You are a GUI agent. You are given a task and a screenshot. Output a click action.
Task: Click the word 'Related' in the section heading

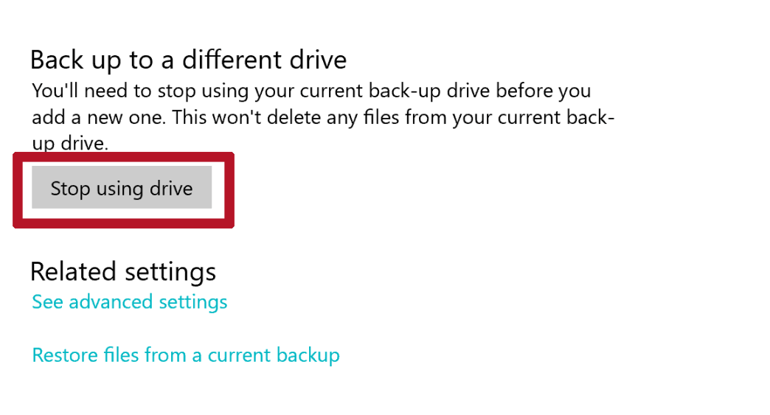(74, 272)
